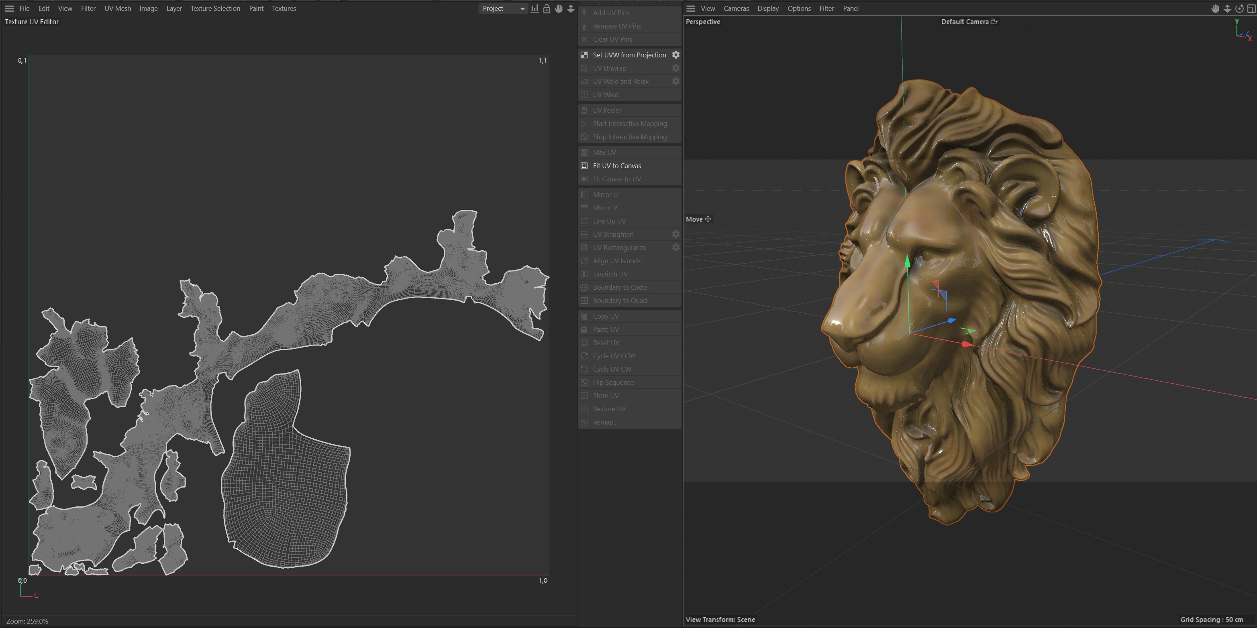The height and width of the screenshot is (628, 1257).
Task: Click the viewport pan hand icon
Action: click(x=1215, y=8)
